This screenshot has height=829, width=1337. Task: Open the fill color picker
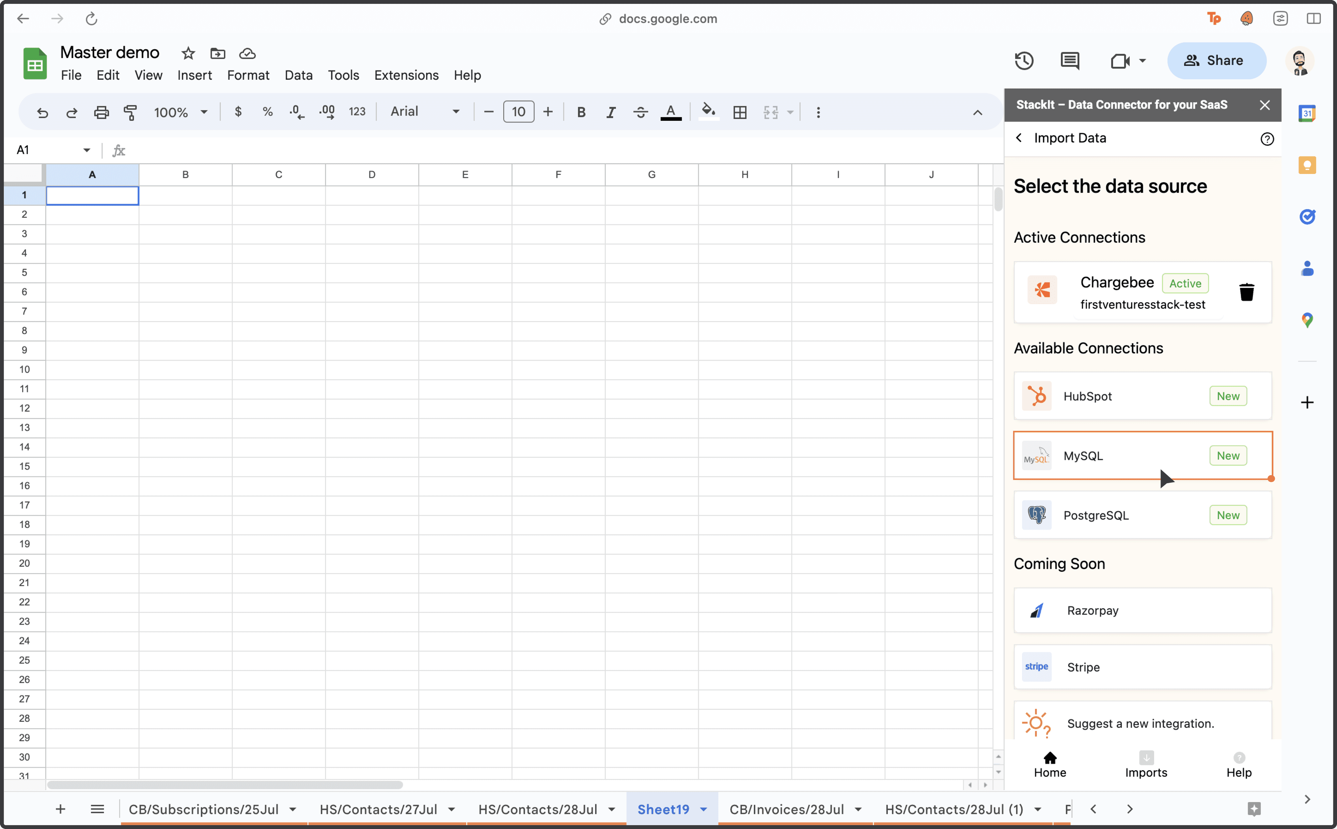pos(708,112)
